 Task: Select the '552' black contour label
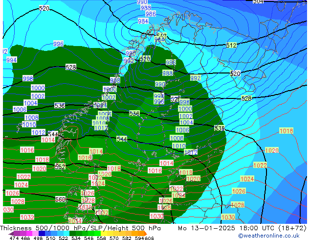tap(60, 167)
